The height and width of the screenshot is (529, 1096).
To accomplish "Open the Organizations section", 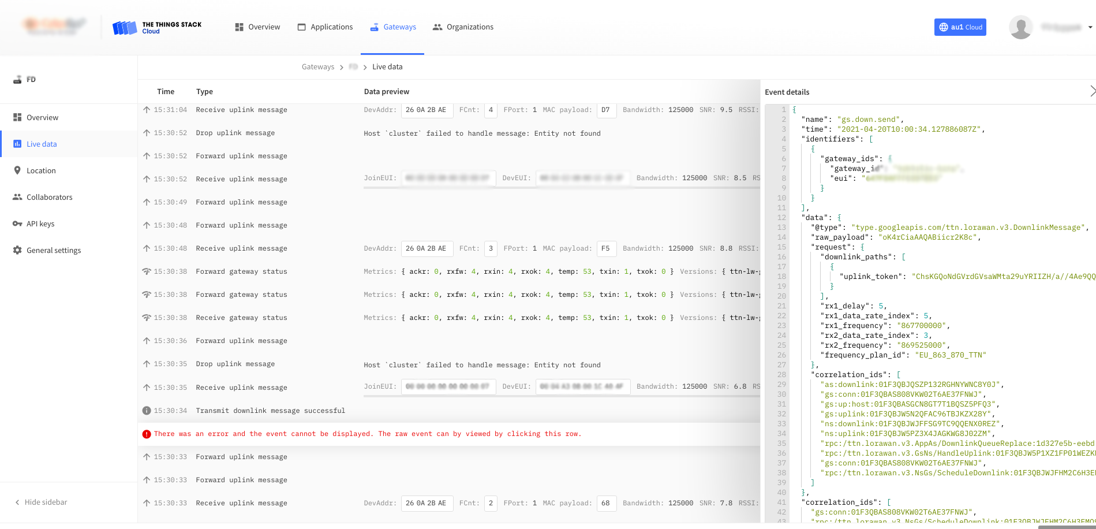I will tap(463, 27).
